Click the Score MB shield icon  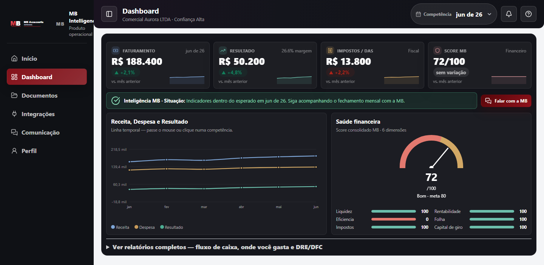pos(437,51)
